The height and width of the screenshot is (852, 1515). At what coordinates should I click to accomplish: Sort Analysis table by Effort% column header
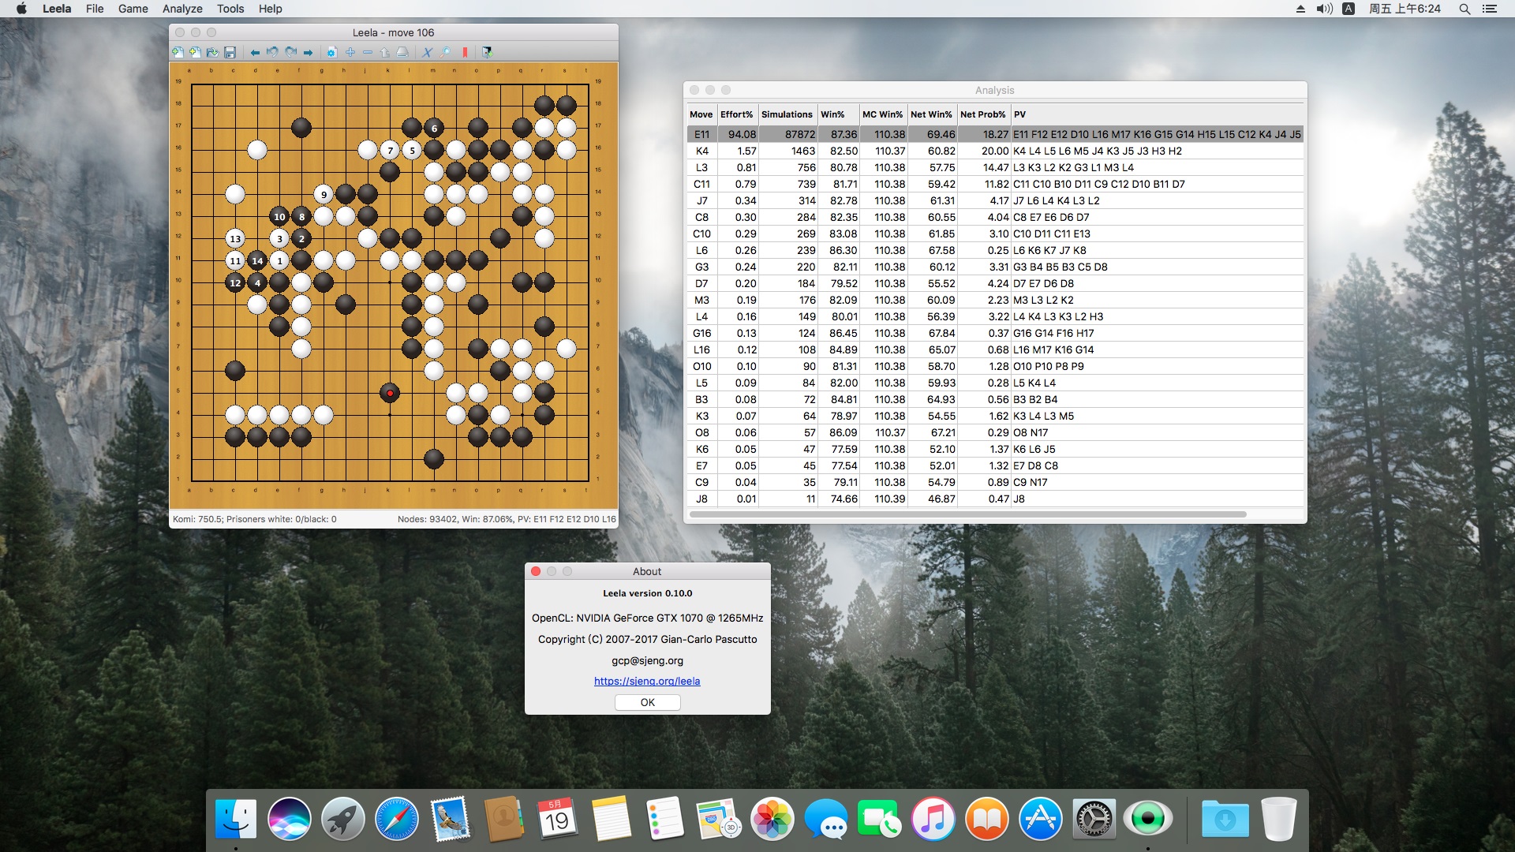coord(737,114)
